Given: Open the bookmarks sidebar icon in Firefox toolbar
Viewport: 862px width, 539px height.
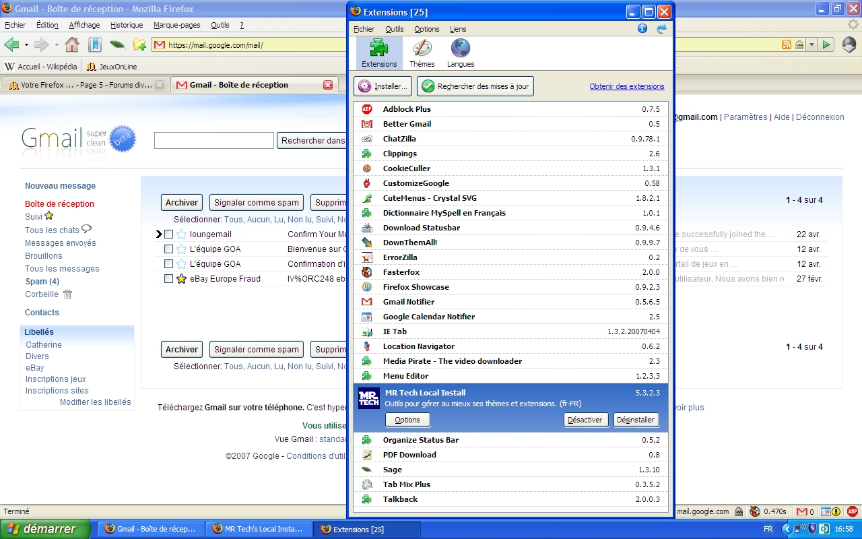Looking at the screenshot, I should pyautogui.click(x=95, y=45).
